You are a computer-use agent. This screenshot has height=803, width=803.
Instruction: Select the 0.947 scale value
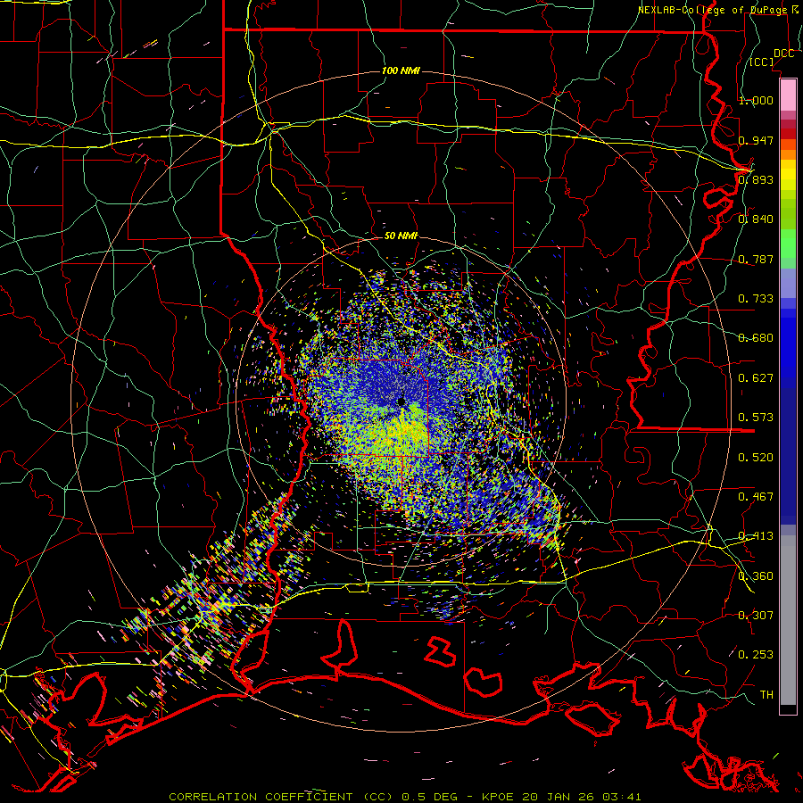756,140
